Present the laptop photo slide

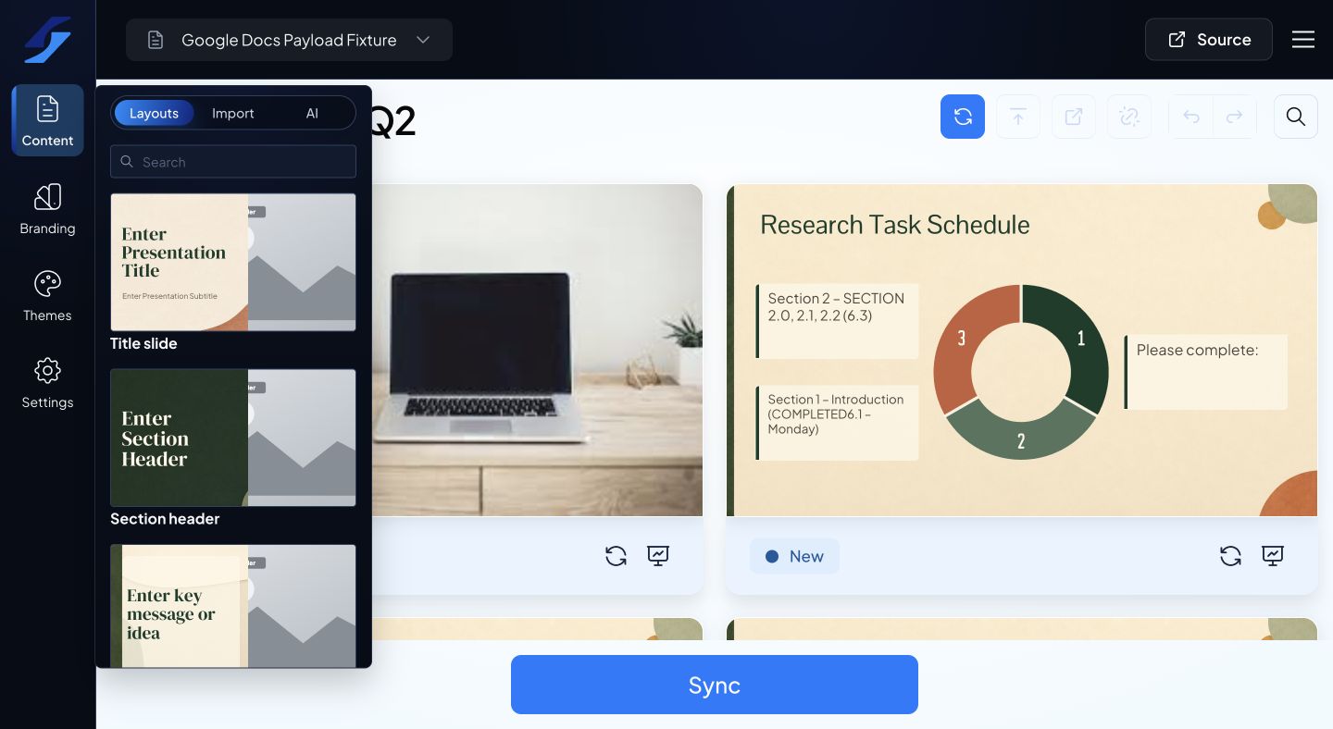coord(658,556)
